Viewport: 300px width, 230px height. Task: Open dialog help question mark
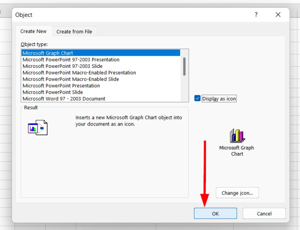(256, 15)
